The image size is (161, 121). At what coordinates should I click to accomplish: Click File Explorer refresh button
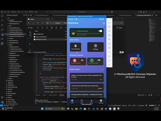(x=43, y=23)
